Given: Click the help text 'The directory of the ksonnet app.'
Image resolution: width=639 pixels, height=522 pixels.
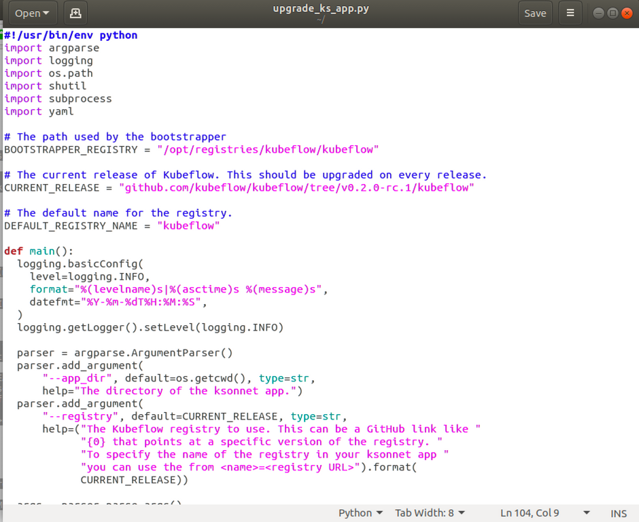Looking at the screenshot, I should click(x=185, y=391).
